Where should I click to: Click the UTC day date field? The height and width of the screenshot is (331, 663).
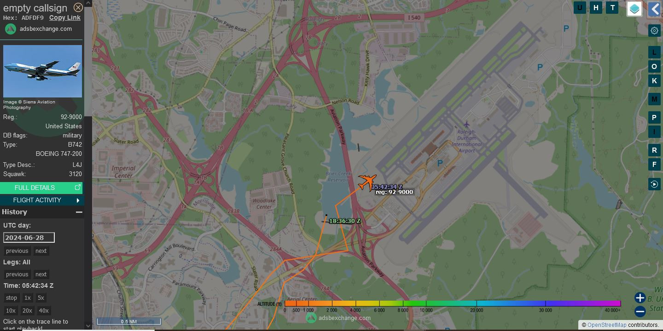tap(29, 238)
